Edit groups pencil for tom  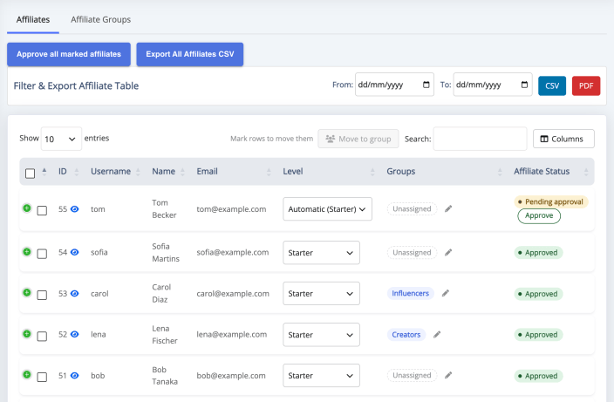(x=448, y=208)
